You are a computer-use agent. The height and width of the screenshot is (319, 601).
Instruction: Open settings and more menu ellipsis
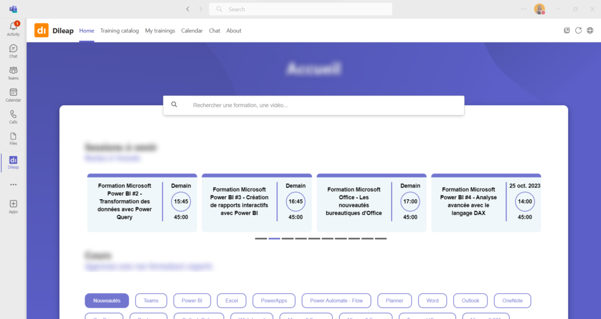tap(524, 9)
